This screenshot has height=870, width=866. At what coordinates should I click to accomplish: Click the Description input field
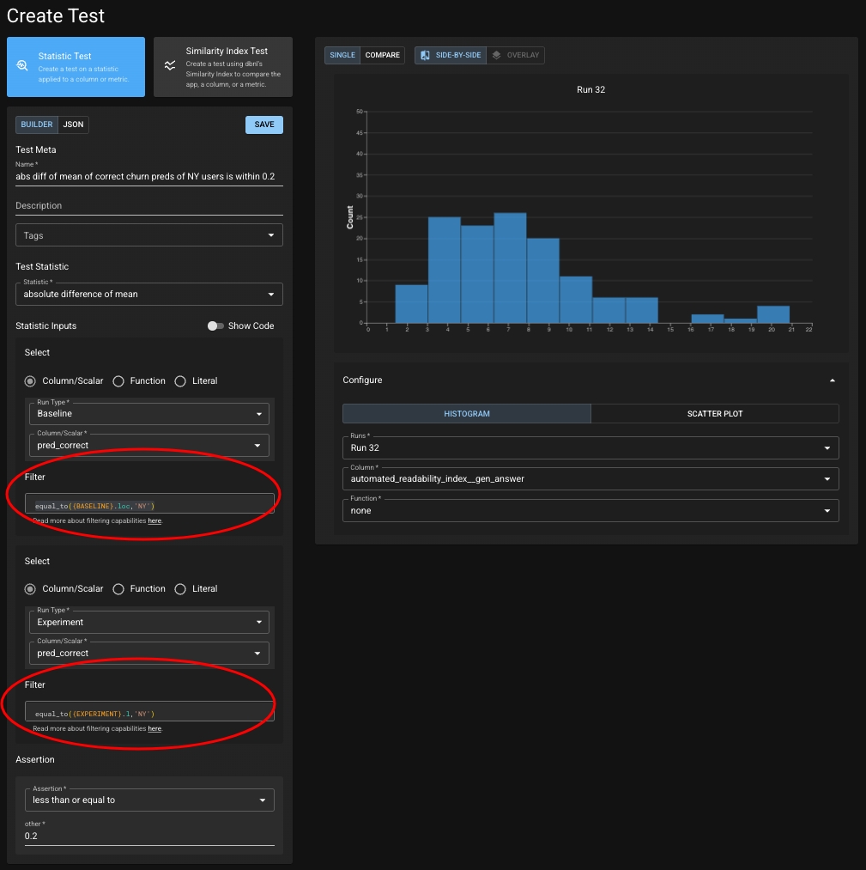click(148, 206)
